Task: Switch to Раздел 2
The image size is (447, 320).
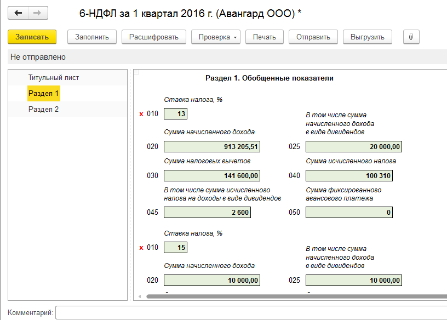Action: (44, 110)
